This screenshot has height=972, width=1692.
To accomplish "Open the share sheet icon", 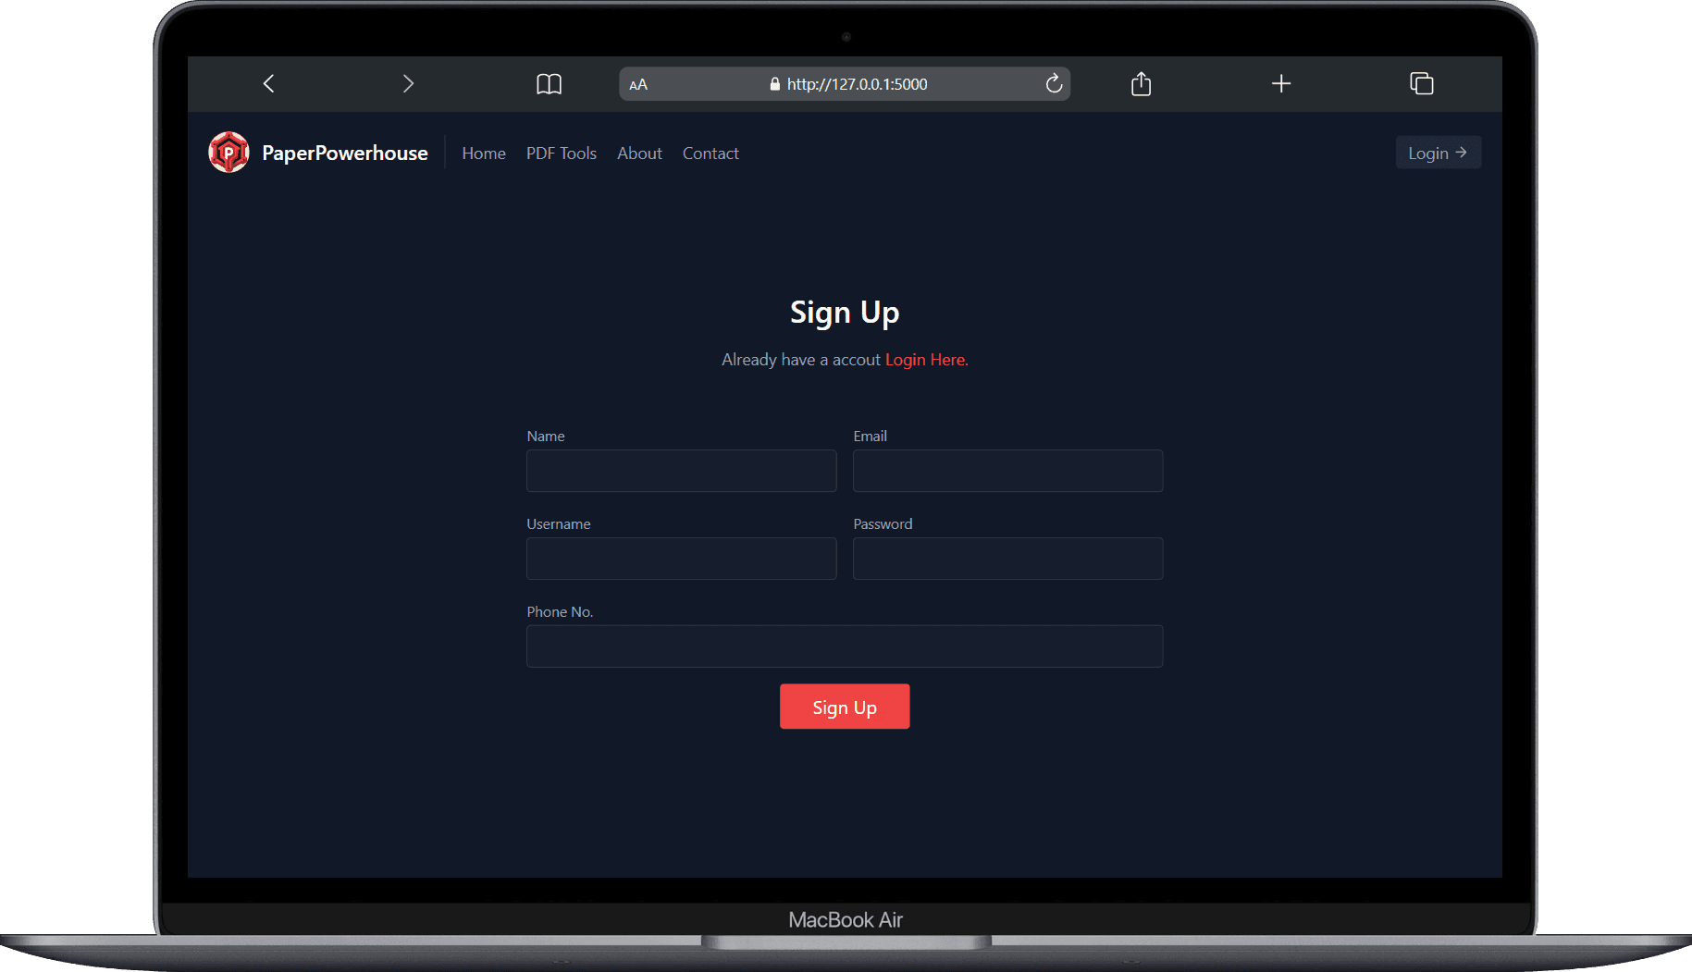I will (x=1141, y=84).
